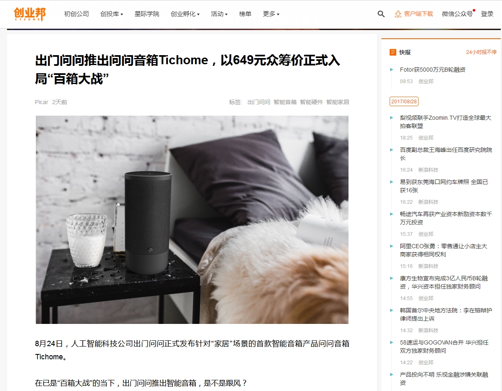Expand the 创投库 dropdown menu
502x391 pixels.
112,14
